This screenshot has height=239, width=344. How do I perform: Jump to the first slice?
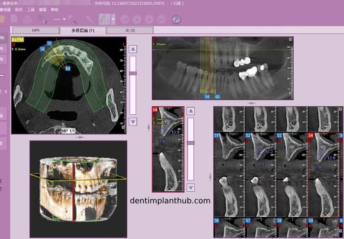(125, 19)
